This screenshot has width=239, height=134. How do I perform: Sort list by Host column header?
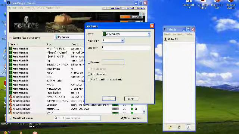click(x=49, y=44)
